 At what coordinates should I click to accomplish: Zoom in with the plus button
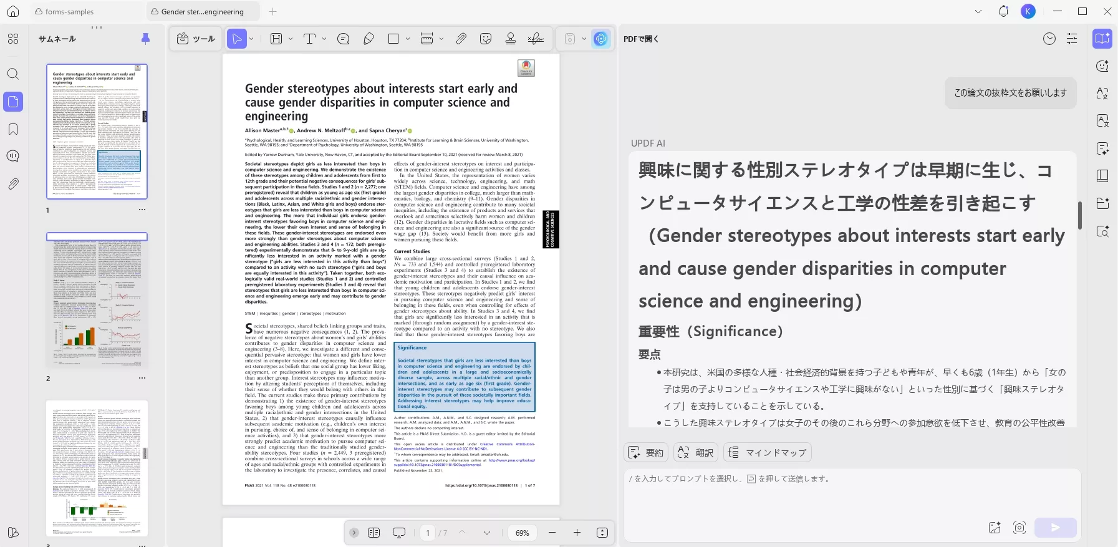point(577,533)
